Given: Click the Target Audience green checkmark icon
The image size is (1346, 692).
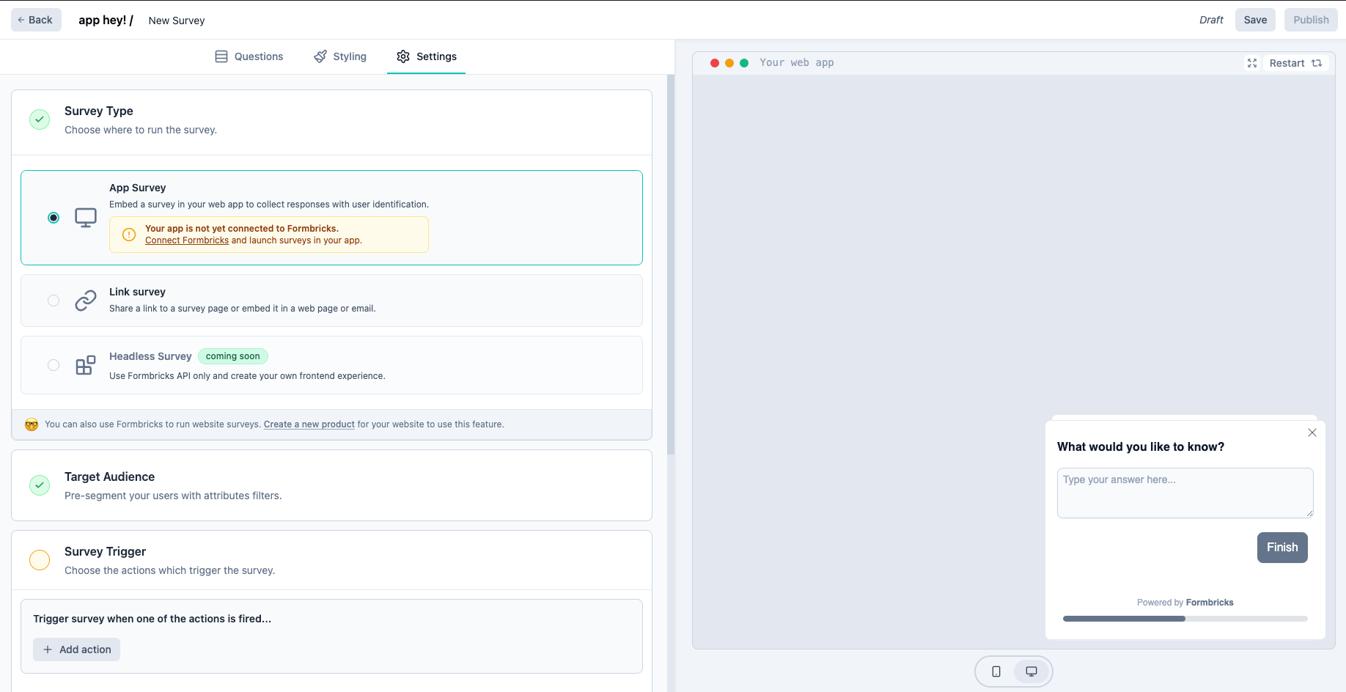Looking at the screenshot, I should tap(40, 485).
